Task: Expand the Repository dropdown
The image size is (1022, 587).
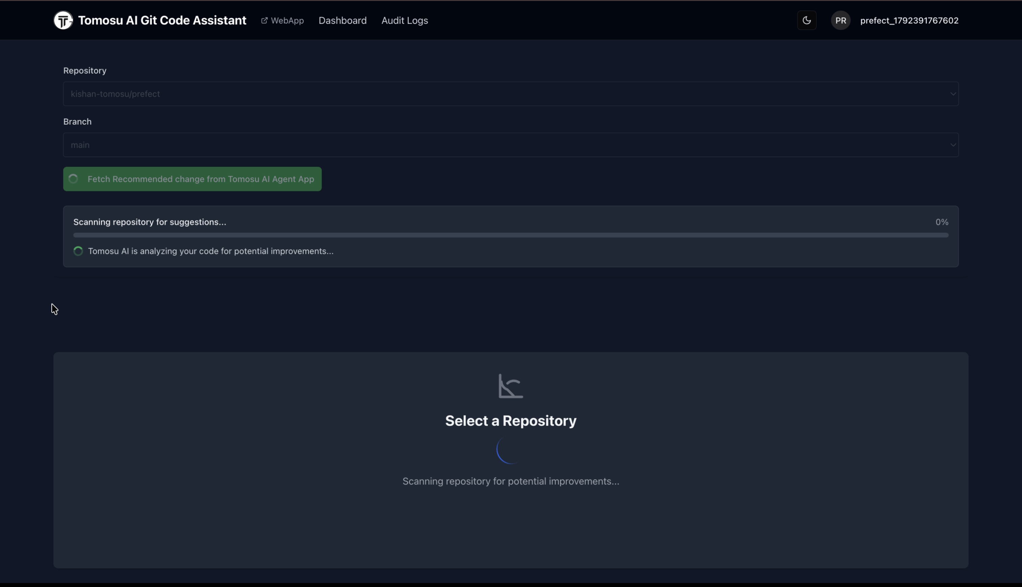Action: (511, 94)
